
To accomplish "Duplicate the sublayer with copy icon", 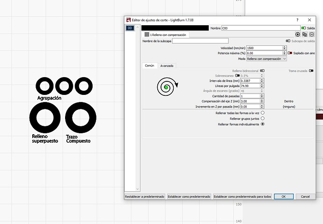I will tap(305, 34).
